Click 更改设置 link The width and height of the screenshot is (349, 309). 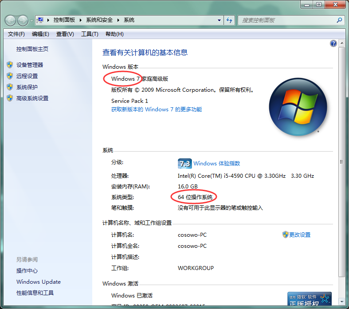tap(300, 235)
